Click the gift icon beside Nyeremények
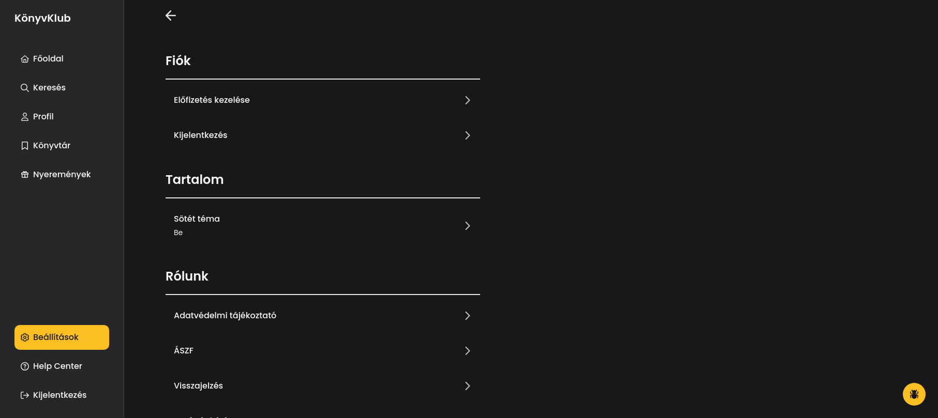 click(24, 175)
